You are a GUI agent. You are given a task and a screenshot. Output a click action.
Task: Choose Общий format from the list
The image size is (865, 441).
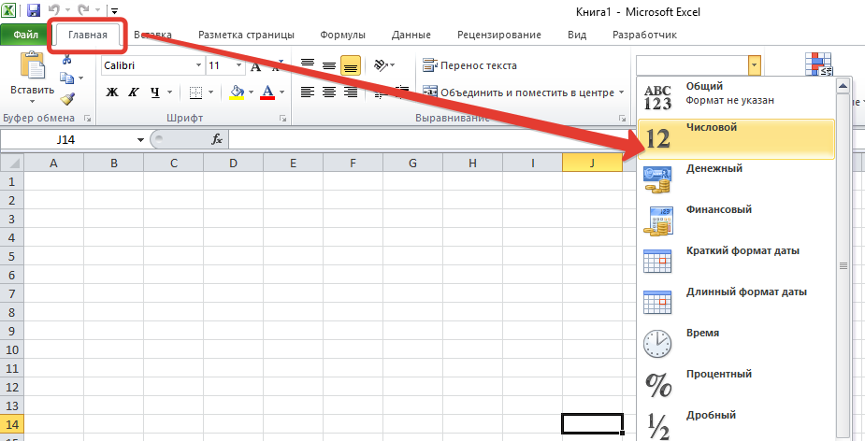(x=736, y=98)
